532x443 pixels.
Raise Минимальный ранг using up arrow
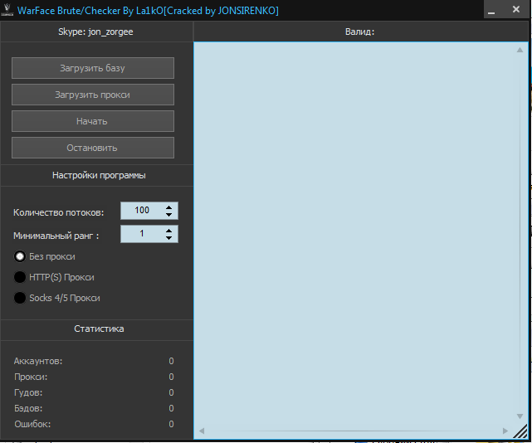tap(169, 231)
